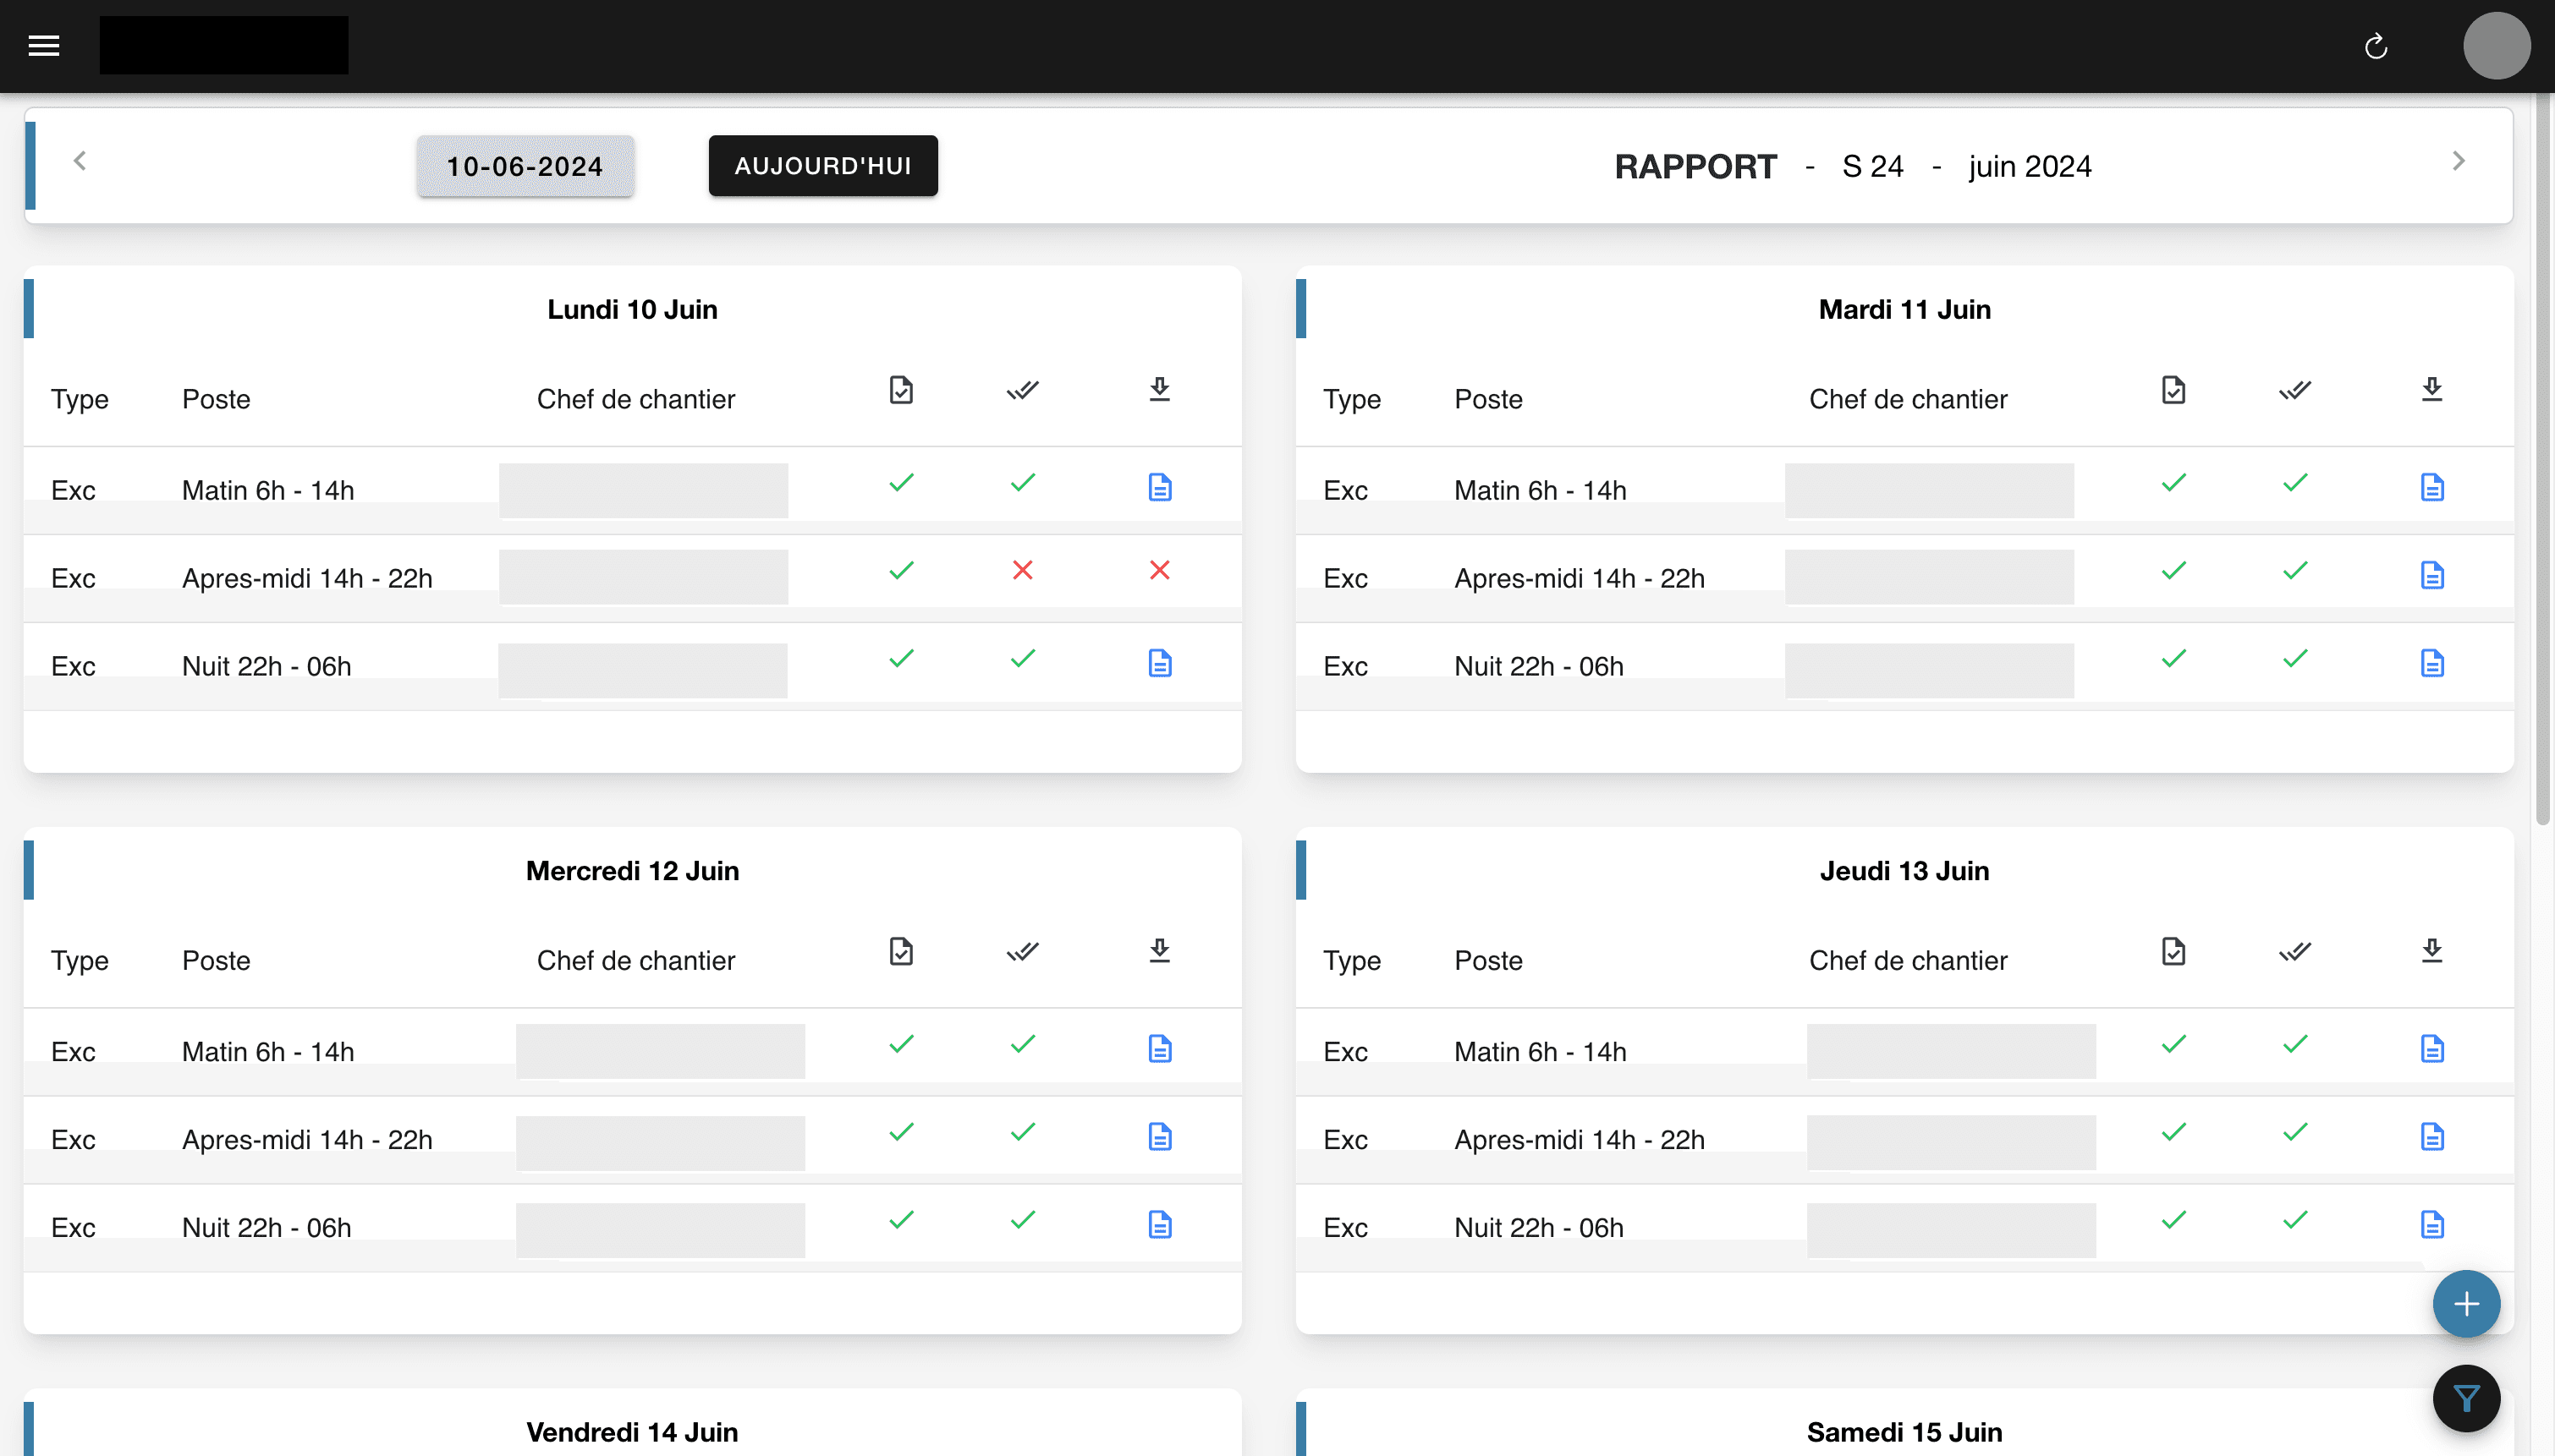Toggle validated checkmark for Mardi Matin row
The width and height of the screenshot is (2555, 1456).
(x=2295, y=483)
